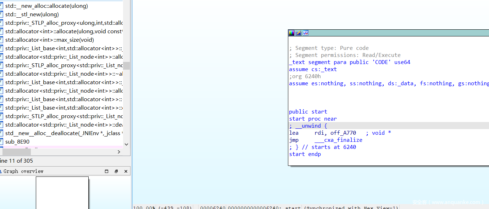Click the 'start endp' line

tap(305, 154)
